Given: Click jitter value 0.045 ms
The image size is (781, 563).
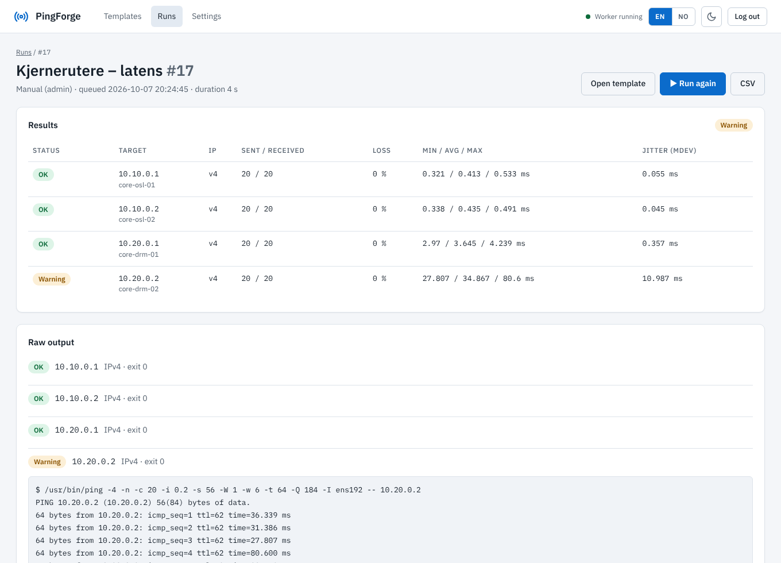Looking at the screenshot, I should [660, 209].
